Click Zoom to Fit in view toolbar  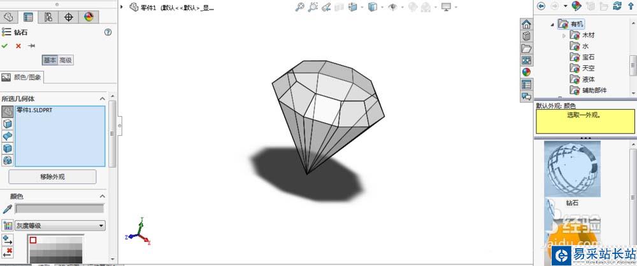(300, 7)
